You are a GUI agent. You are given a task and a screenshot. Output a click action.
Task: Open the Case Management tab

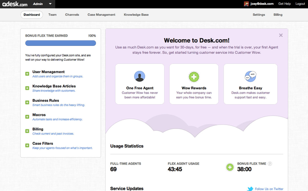[x=101, y=15]
